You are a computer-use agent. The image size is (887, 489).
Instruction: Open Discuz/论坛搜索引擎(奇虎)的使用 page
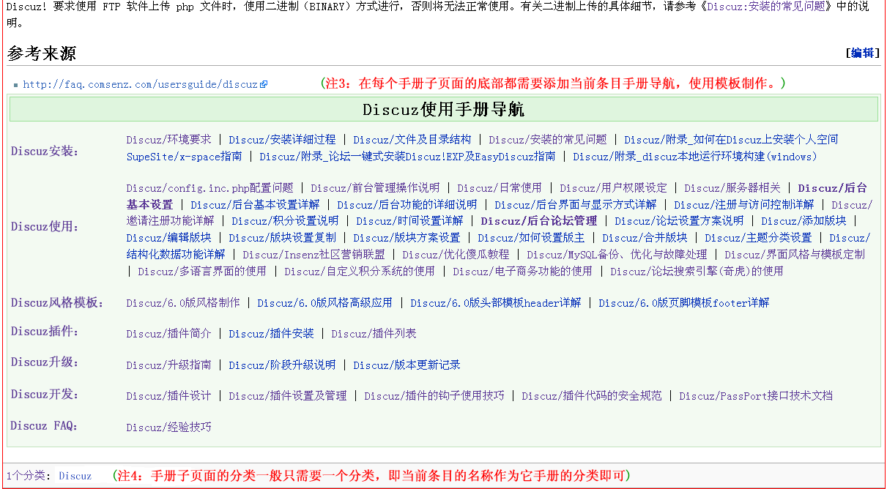697,271
